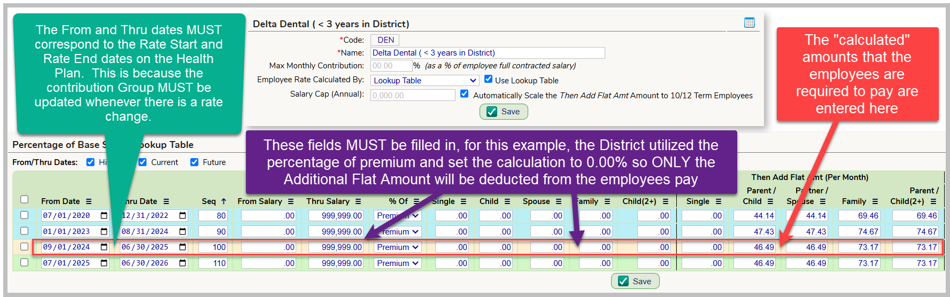Open Child(2+) column menu icon in percentage section
The image size is (950, 297).
(666, 201)
